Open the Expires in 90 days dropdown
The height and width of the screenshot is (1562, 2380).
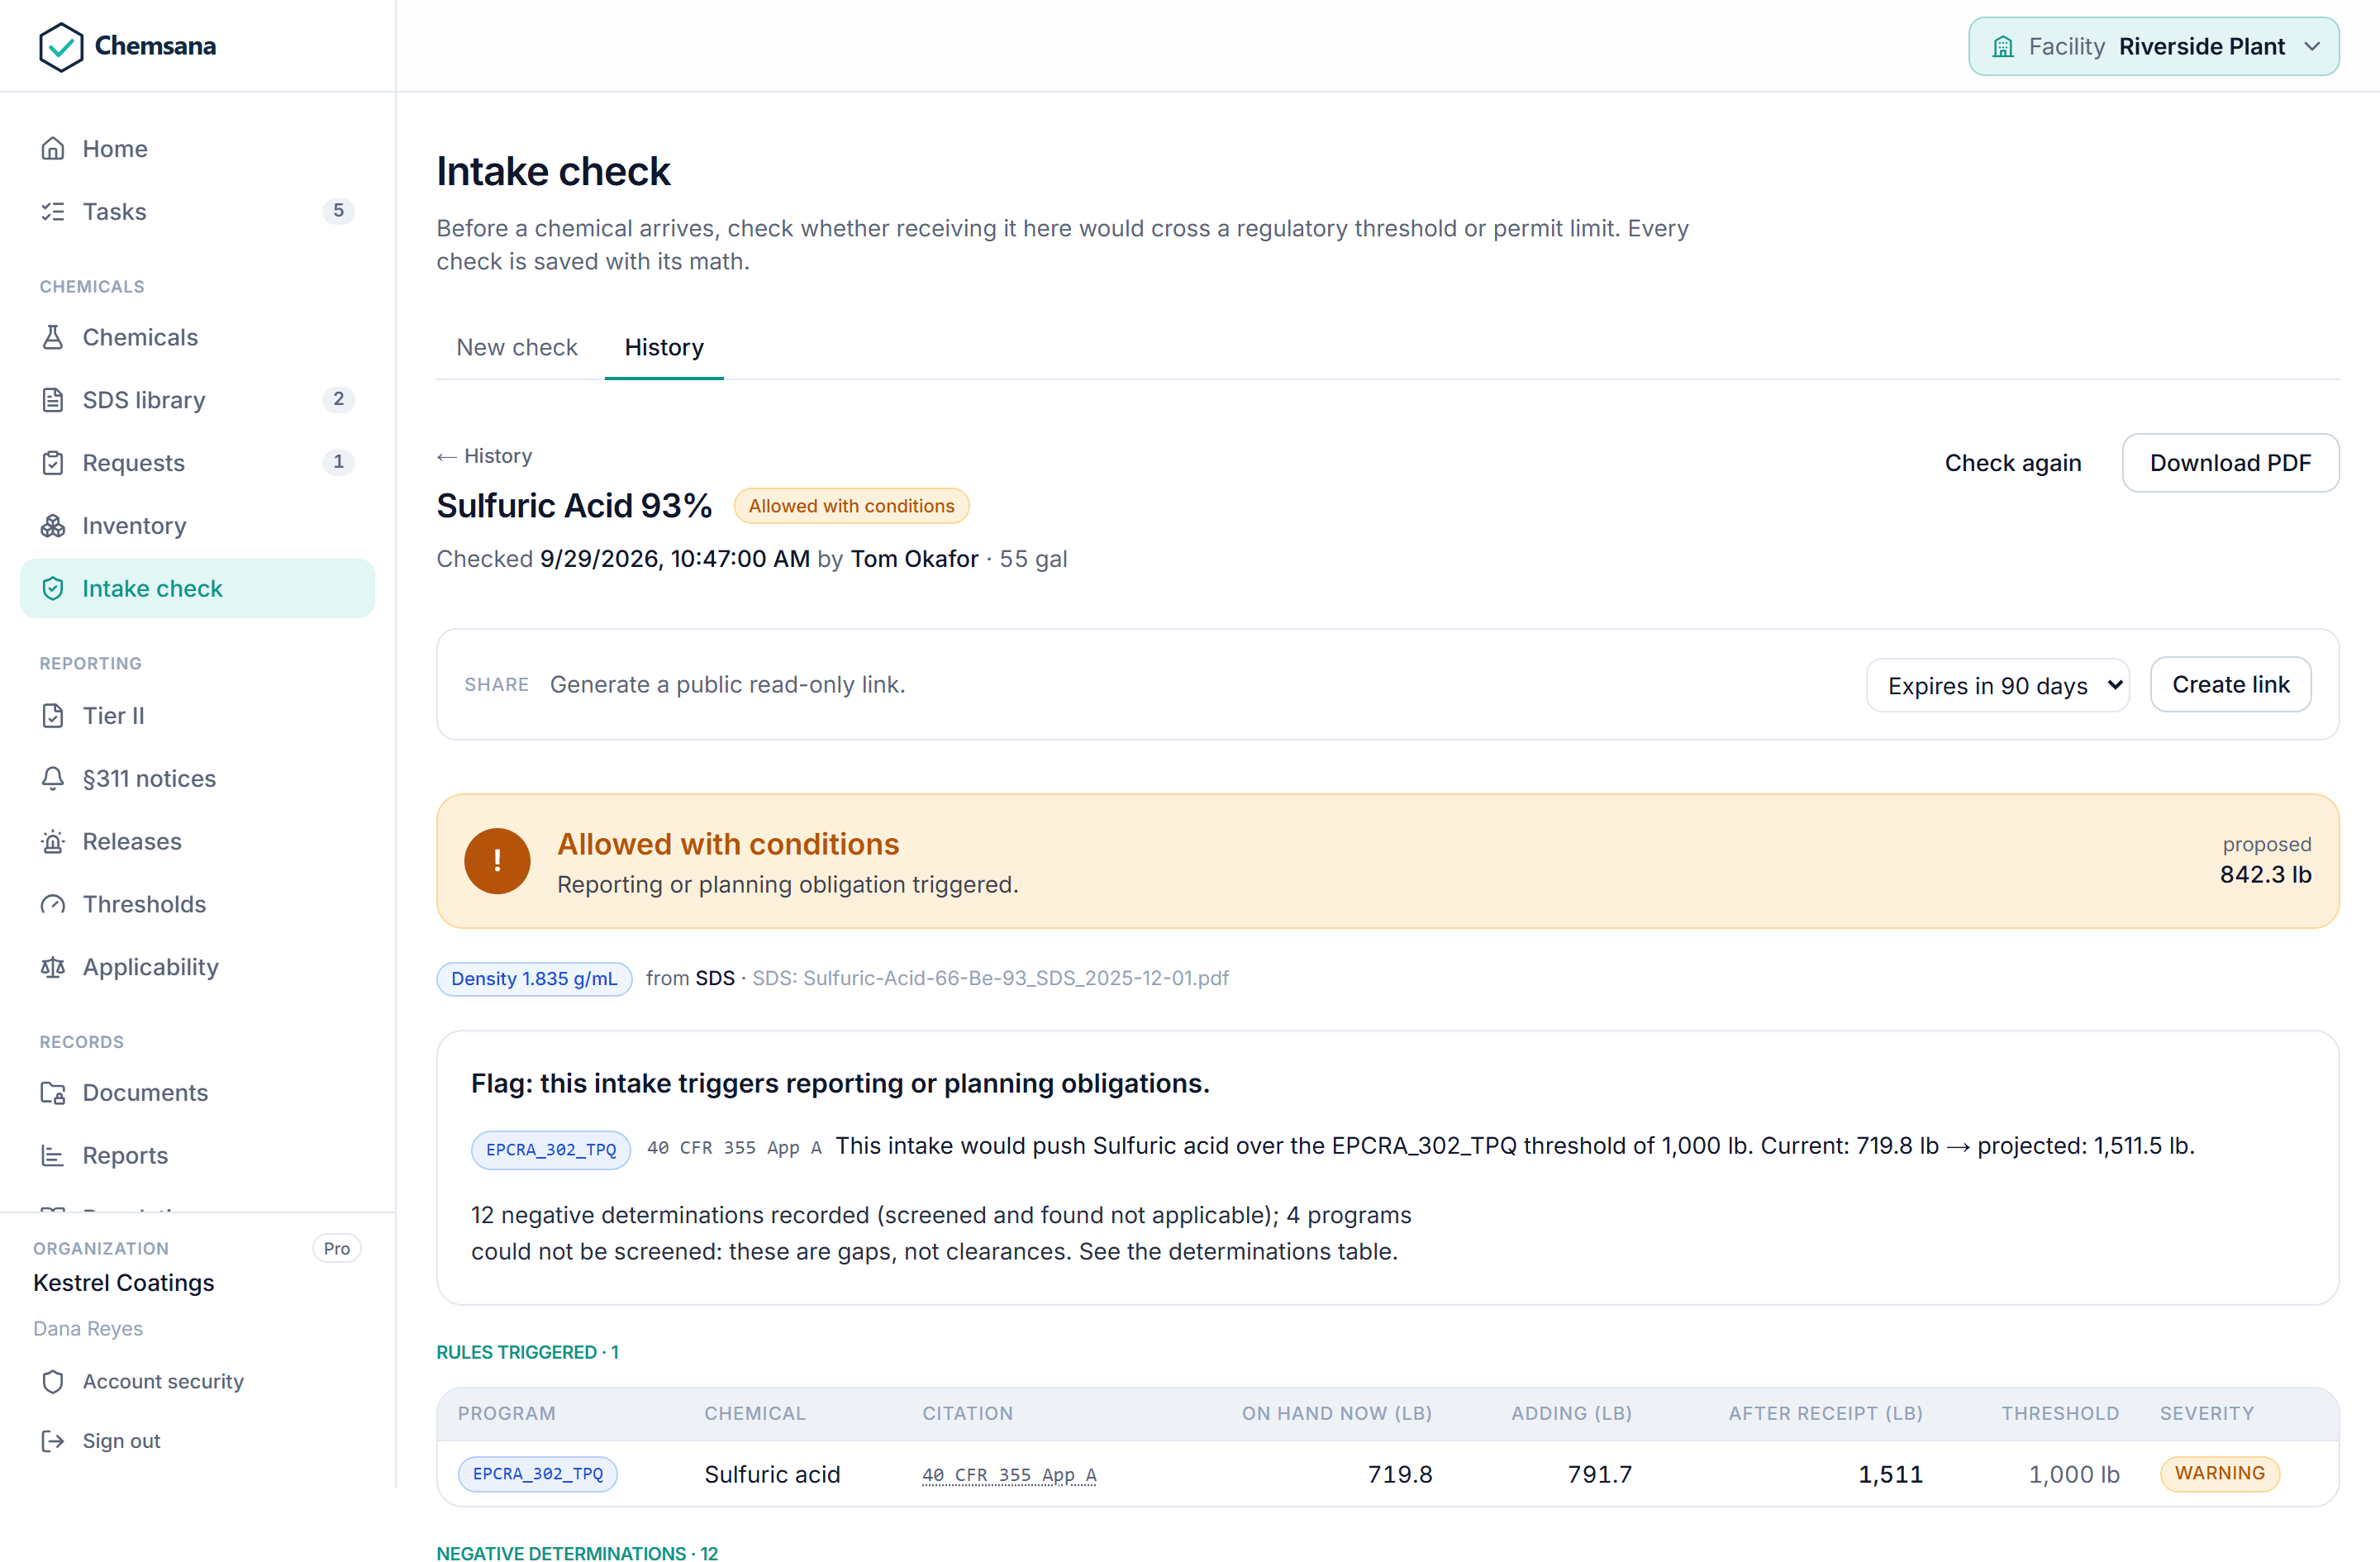1997,685
